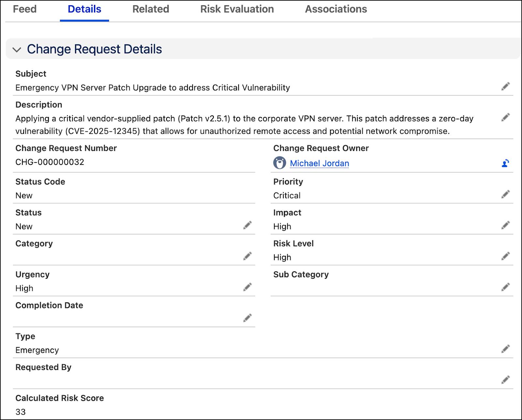Edit Status field pencil icon
The height and width of the screenshot is (420, 522).
[247, 225]
